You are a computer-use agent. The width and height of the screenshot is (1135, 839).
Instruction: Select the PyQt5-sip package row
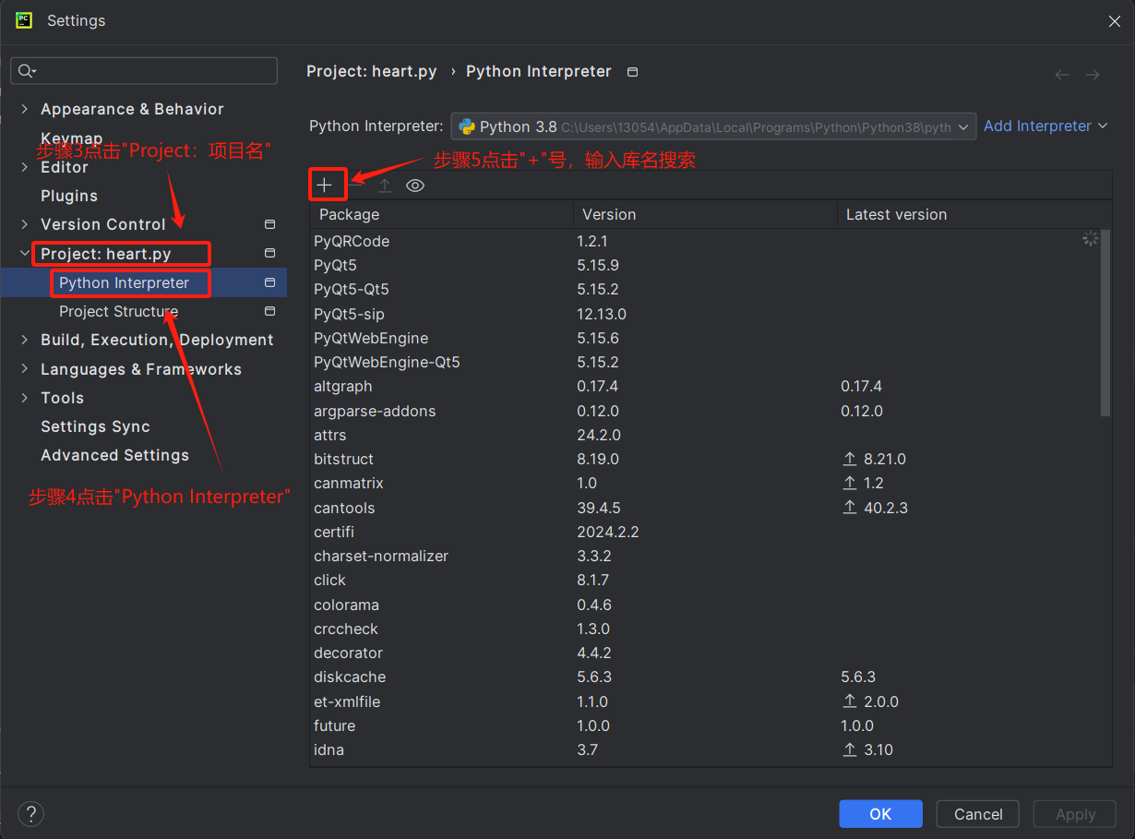[x=705, y=314]
